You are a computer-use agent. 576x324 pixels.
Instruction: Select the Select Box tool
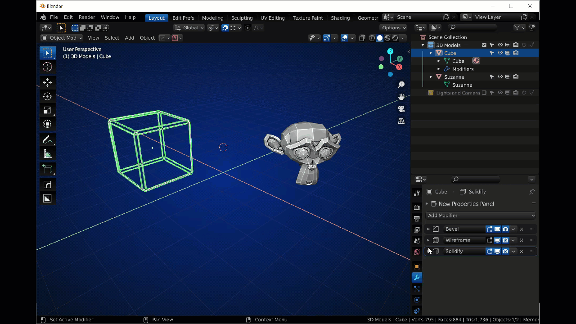pyautogui.click(x=47, y=53)
